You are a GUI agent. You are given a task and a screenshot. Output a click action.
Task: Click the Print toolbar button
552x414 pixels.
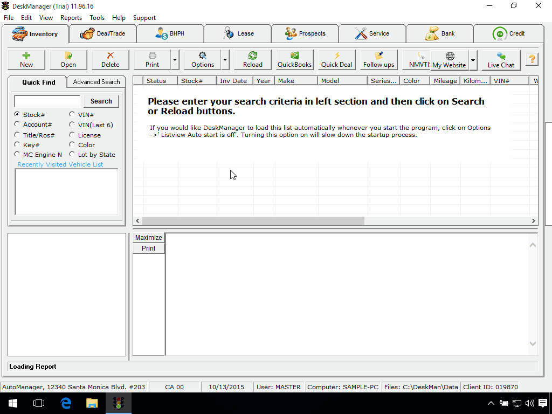pos(152,60)
